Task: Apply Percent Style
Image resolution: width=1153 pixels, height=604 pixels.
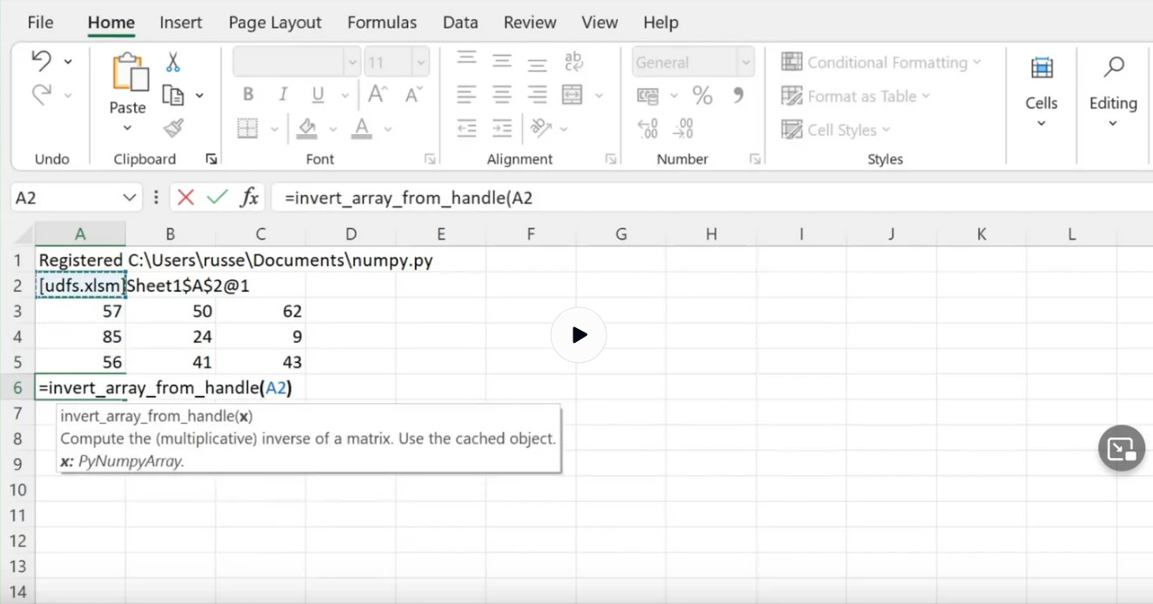Action: click(702, 95)
